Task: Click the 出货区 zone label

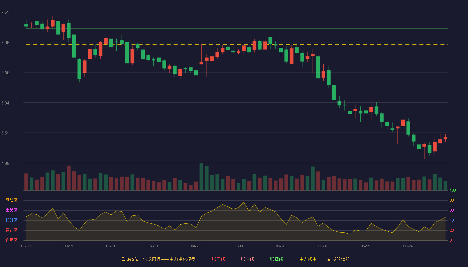Action: coord(11,210)
